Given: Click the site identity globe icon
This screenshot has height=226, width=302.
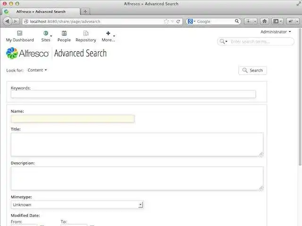Looking at the screenshot, I should [26, 21].
